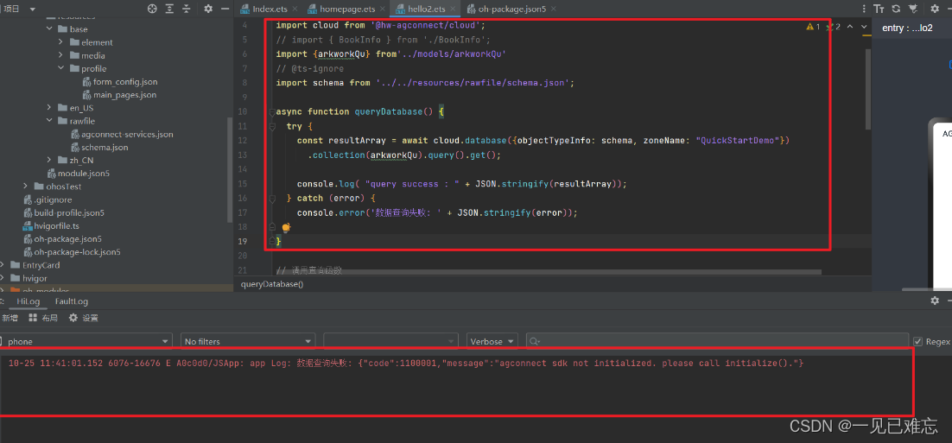Click the Expand All icon in project panel
The width and height of the screenshot is (952, 443).
coord(169,9)
